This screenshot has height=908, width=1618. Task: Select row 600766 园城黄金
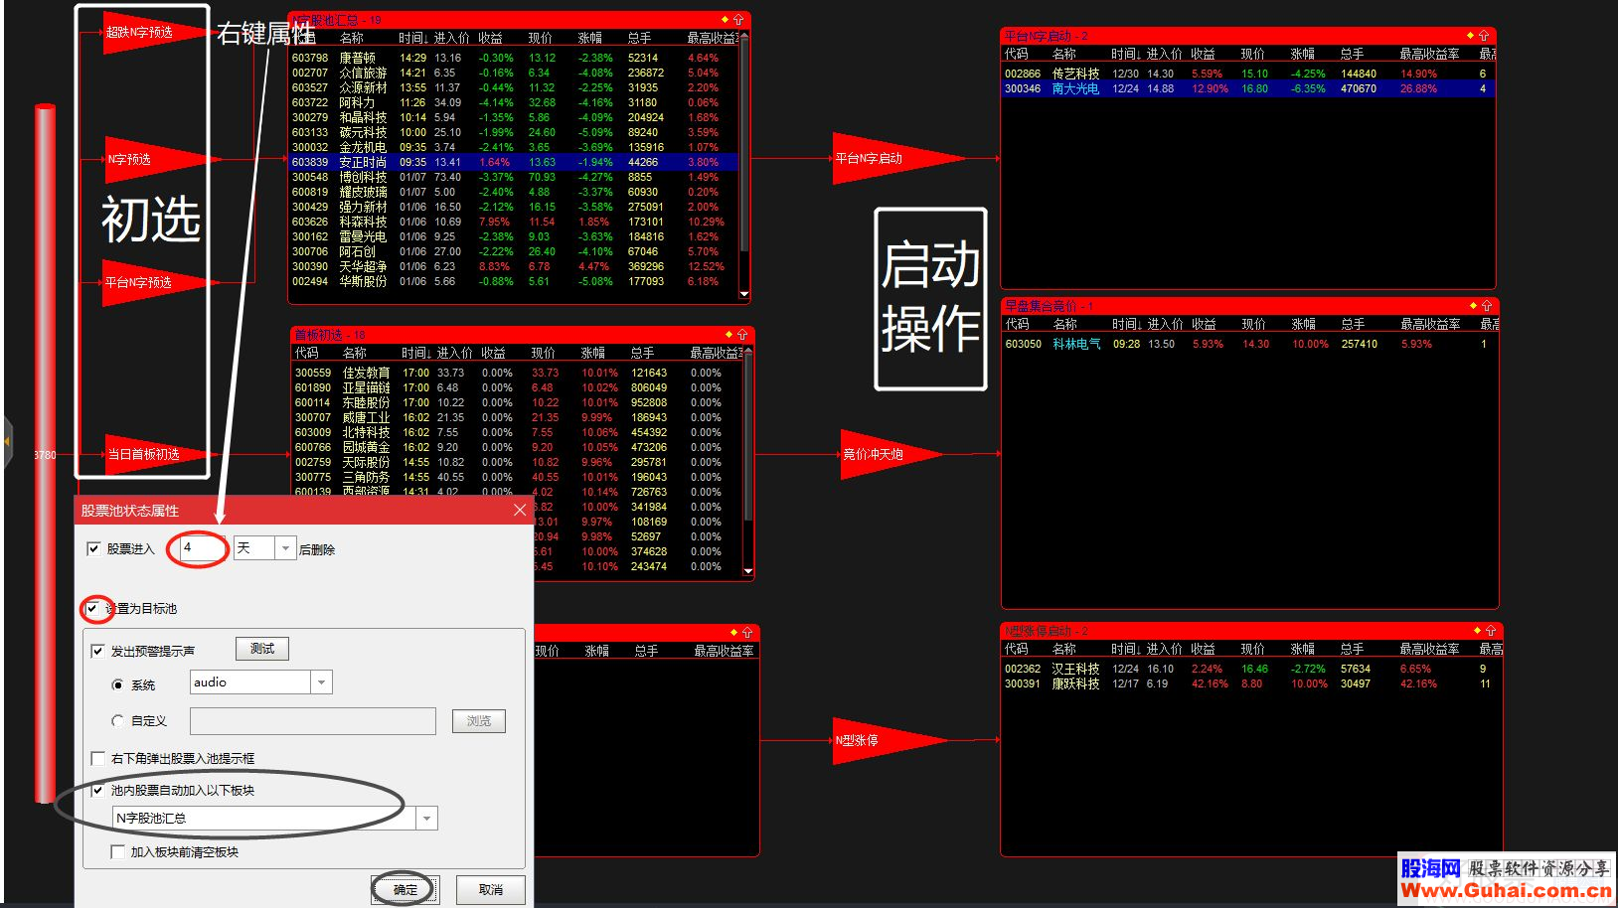517,447
